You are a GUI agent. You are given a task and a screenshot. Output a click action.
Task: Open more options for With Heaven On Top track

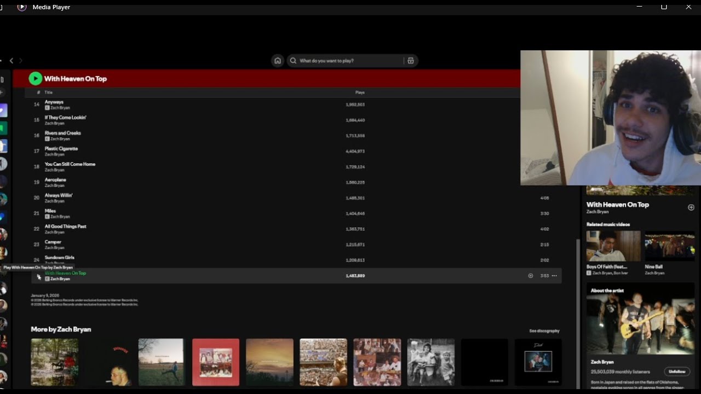[554, 276]
